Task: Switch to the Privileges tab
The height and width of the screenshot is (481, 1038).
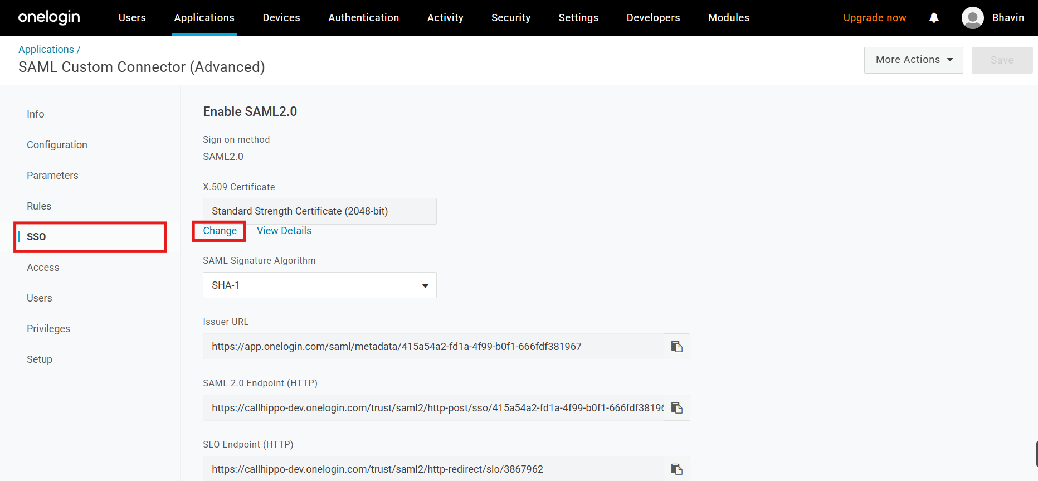Action: 48,329
